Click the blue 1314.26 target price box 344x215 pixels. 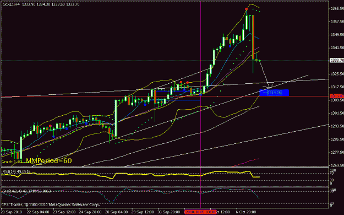pos(274,93)
